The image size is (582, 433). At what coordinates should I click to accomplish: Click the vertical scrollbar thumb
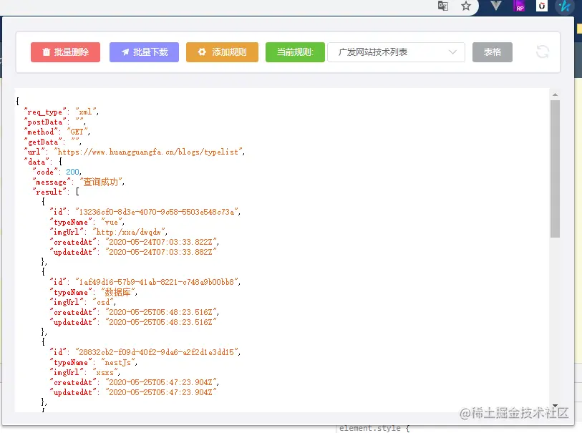(x=555, y=169)
